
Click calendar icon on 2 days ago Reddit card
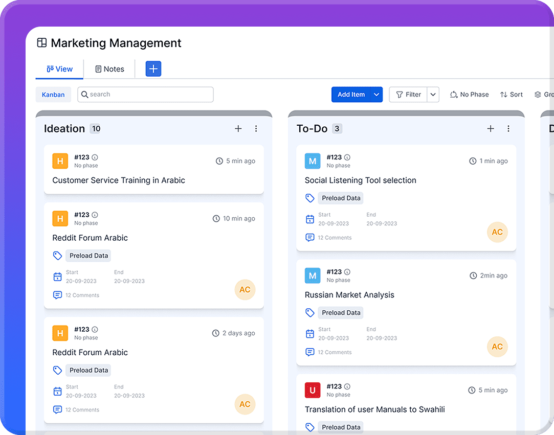pos(58,391)
